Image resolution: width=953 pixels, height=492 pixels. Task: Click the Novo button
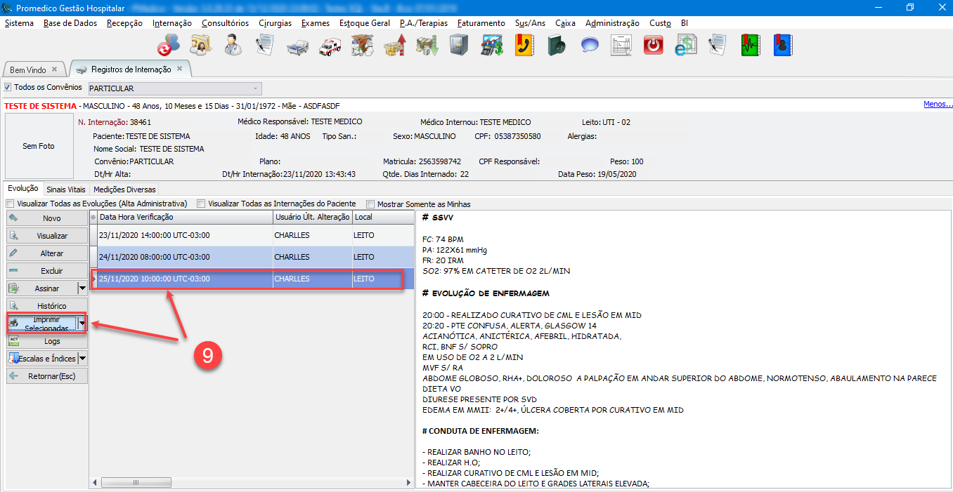pyautogui.click(x=47, y=218)
